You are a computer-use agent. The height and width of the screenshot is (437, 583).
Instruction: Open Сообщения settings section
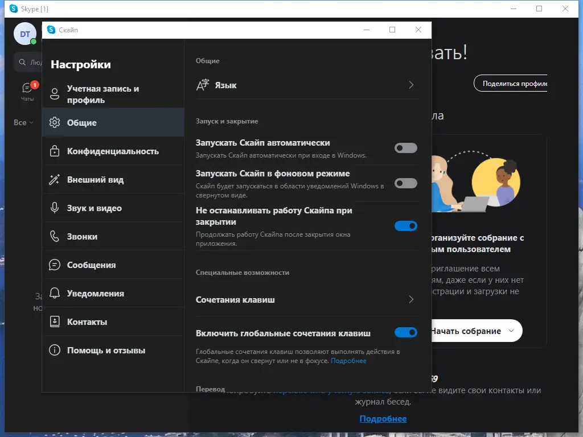click(113, 265)
